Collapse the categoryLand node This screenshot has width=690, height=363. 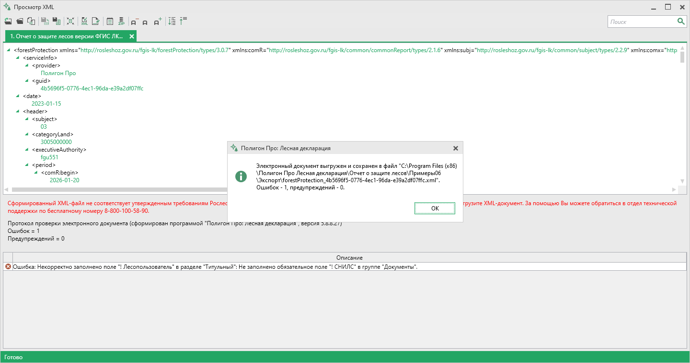[x=27, y=134]
